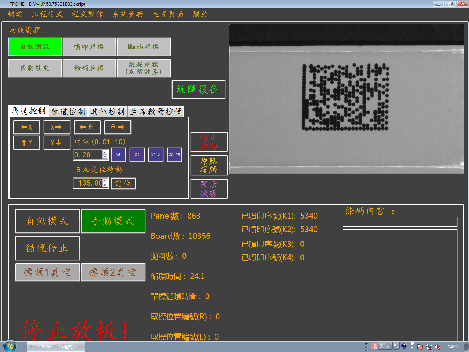The image size is (469, 352).
Task: Switch to the 馬達控制 tab
Action: [29, 111]
